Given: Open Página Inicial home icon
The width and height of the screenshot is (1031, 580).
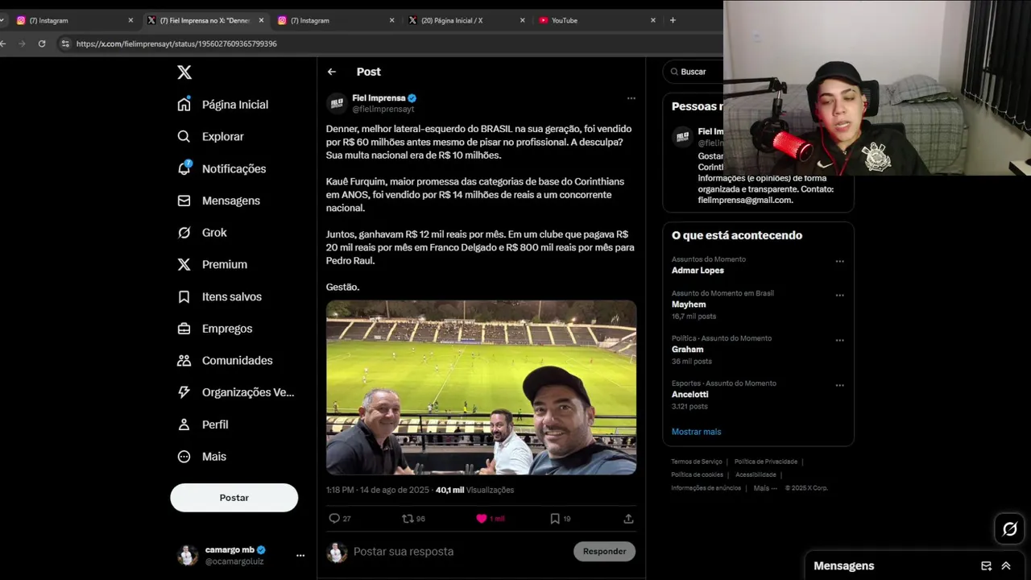Looking at the screenshot, I should [184, 105].
